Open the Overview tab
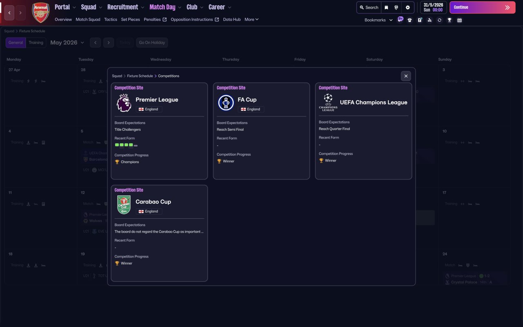 point(63,19)
